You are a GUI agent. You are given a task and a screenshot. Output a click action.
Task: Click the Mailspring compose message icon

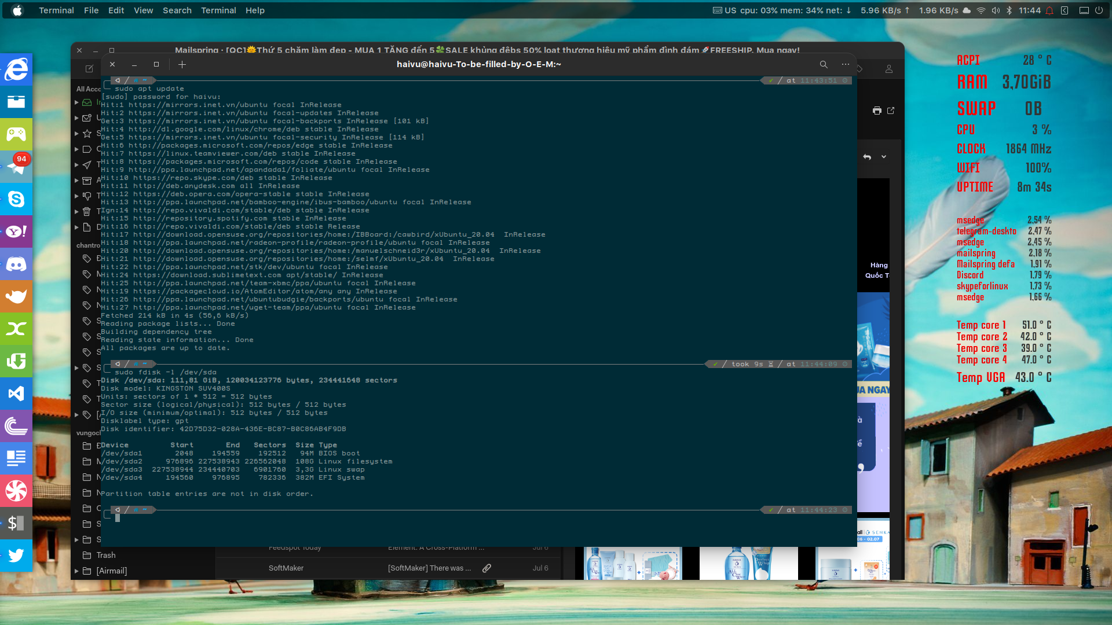(x=89, y=68)
